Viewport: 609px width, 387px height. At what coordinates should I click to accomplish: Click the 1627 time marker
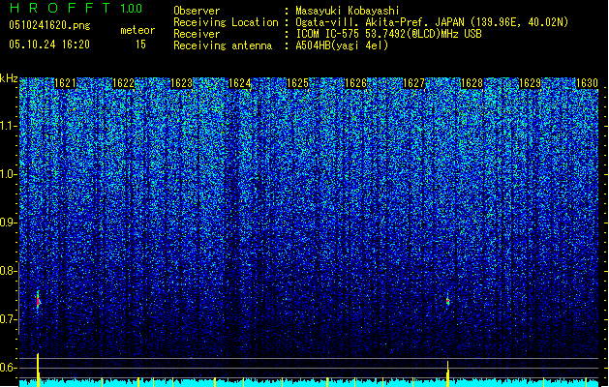click(x=414, y=83)
